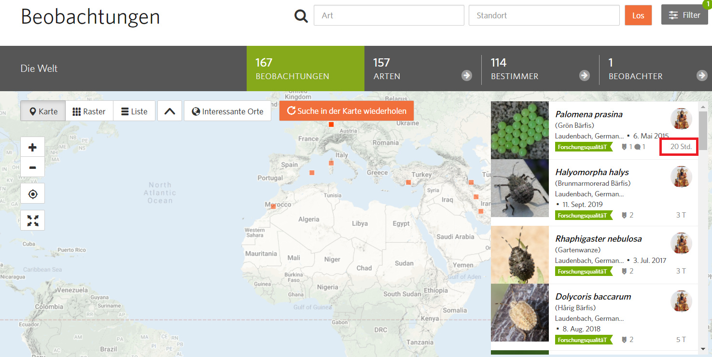Click the magnifying glass search icon

[301, 16]
